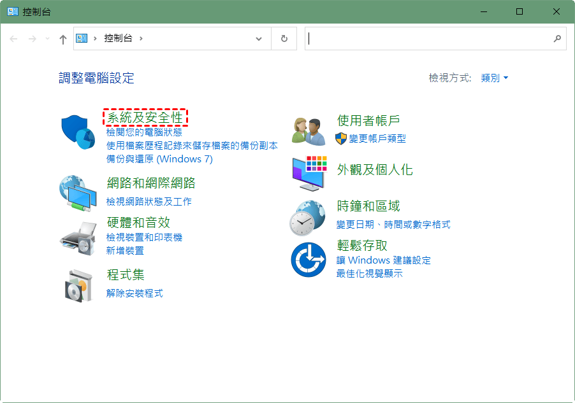Open 檢視網路狀態及工作 link
The image size is (575, 403).
click(149, 201)
